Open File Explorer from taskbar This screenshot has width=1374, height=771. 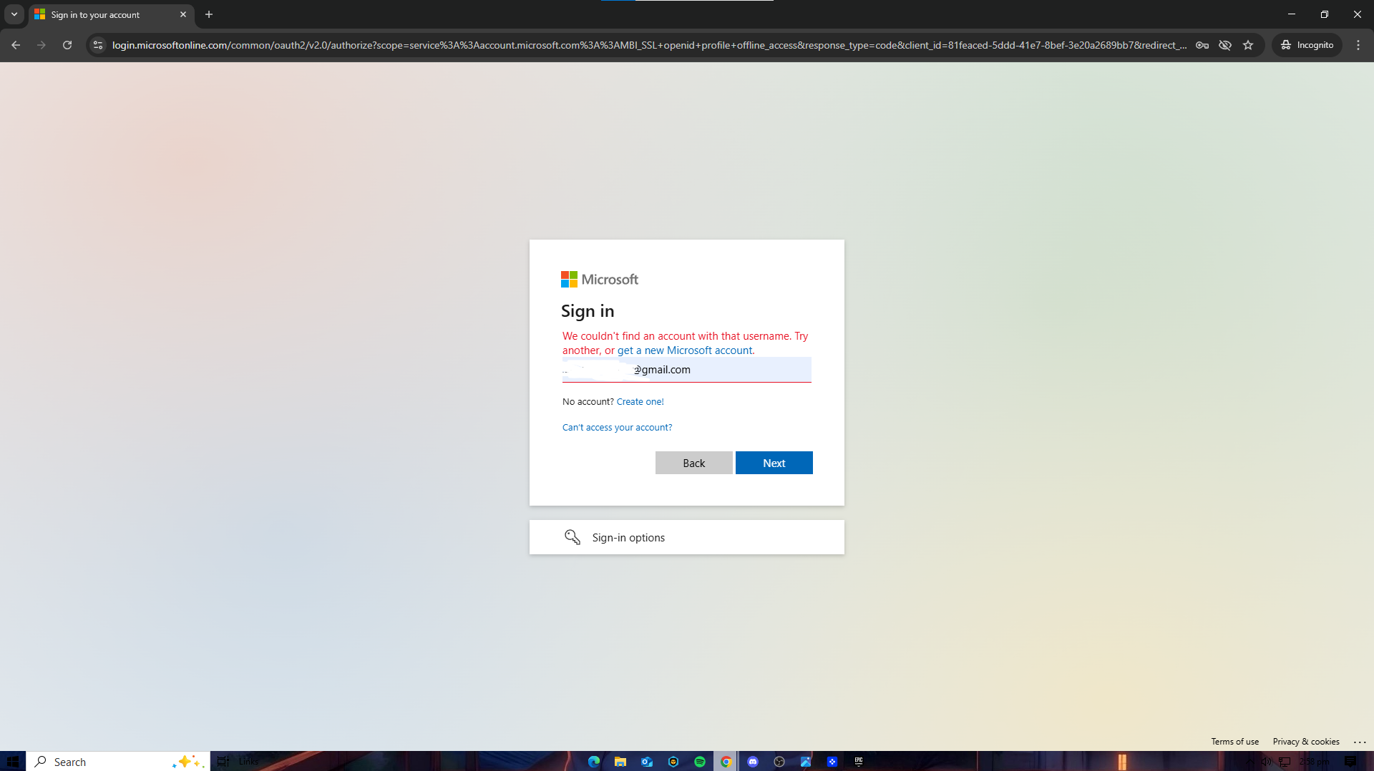click(620, 762)
